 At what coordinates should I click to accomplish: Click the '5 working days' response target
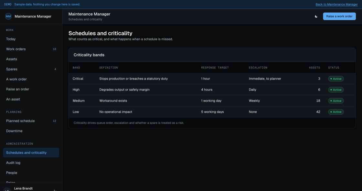click(212, 112)
